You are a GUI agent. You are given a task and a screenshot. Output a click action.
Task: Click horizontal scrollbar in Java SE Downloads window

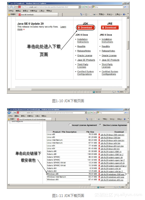[66, 89]
